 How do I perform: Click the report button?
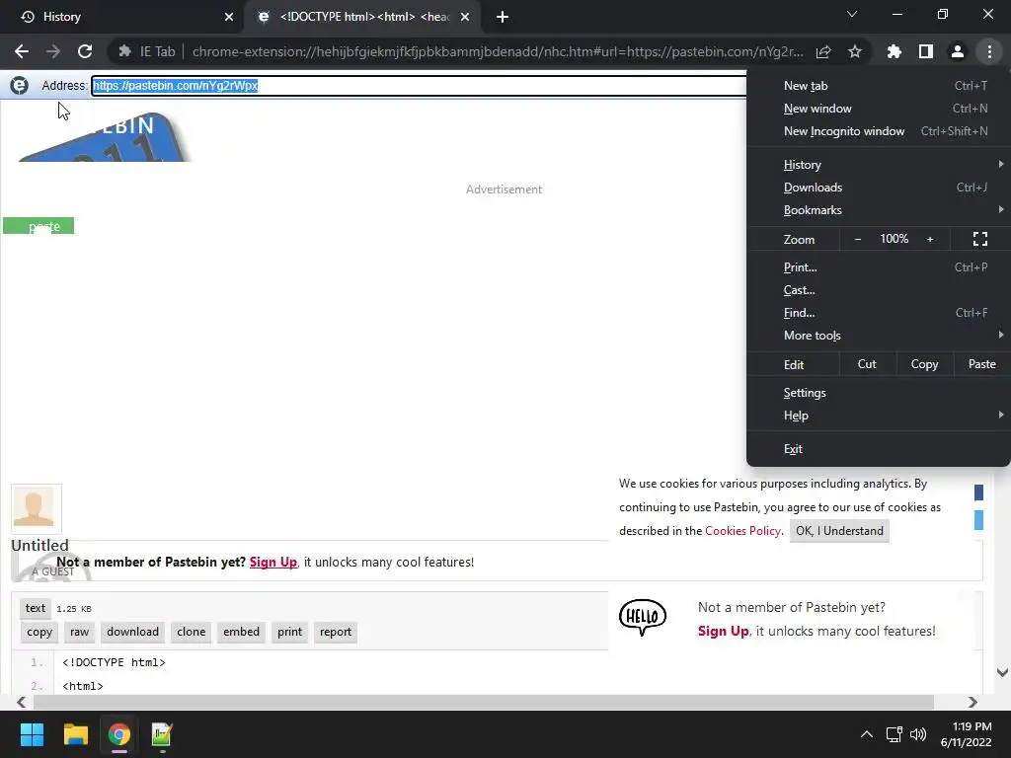coord(336,632)
